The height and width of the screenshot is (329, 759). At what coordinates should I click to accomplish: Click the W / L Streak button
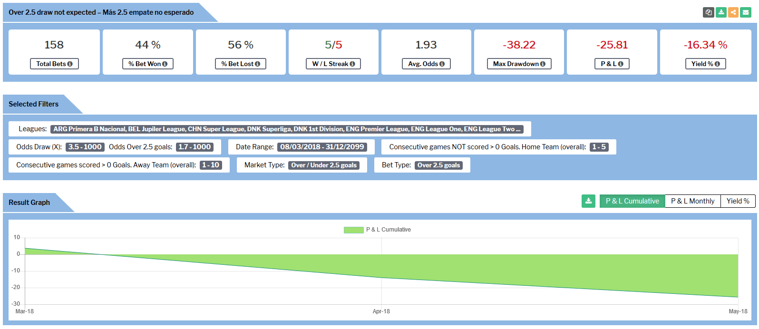click(x=333, y=64)
